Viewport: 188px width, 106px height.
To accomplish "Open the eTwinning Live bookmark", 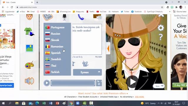I will (63, 12).
